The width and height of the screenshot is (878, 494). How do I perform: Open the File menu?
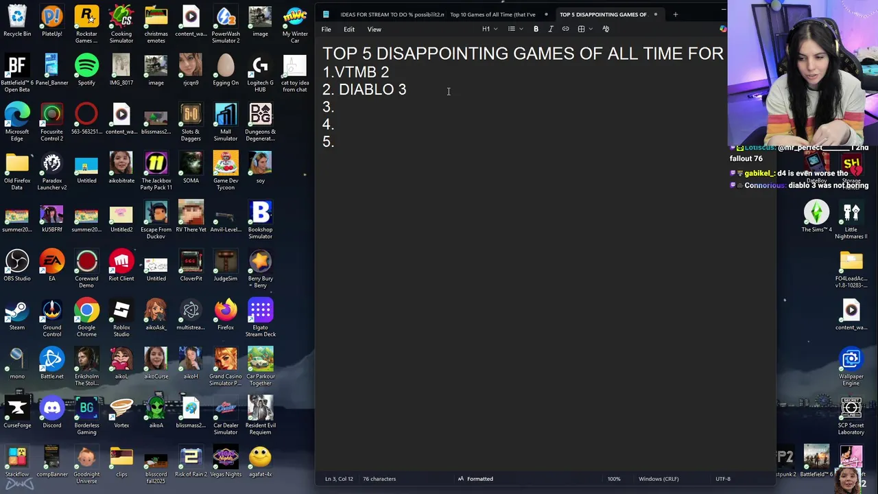tap(327, 30)
